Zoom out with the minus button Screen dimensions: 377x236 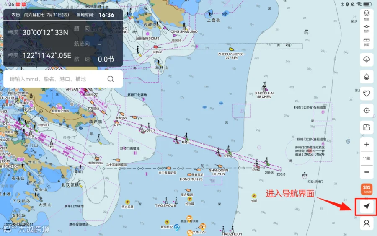[367, 172]
